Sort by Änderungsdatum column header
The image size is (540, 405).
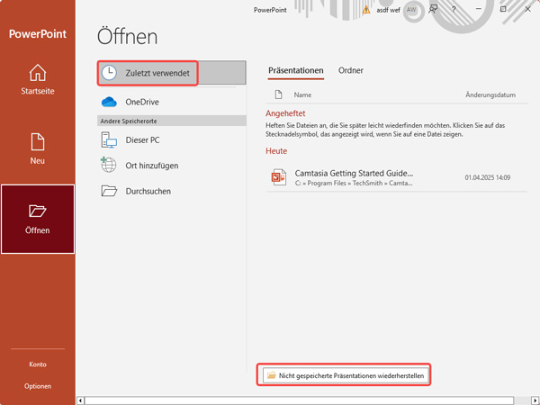click(490, 95)
